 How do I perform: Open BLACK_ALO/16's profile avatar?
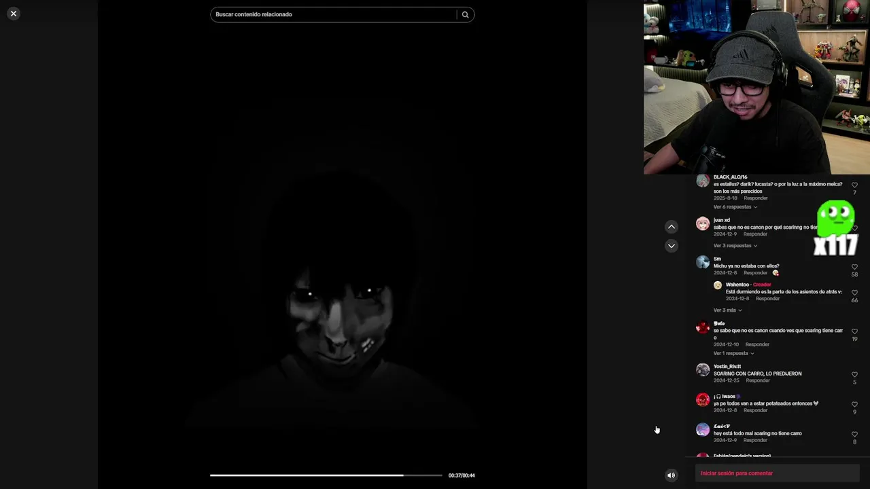click(703, 181)
